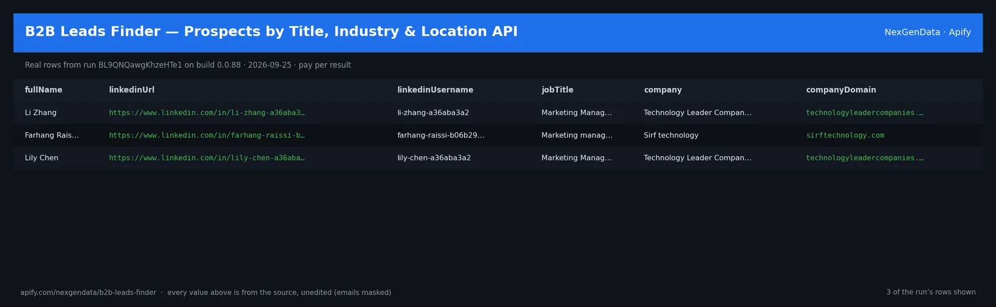Click username farhang-raissi-b06b29…
This screenshot has height=307, width=996.
point(440,135)
